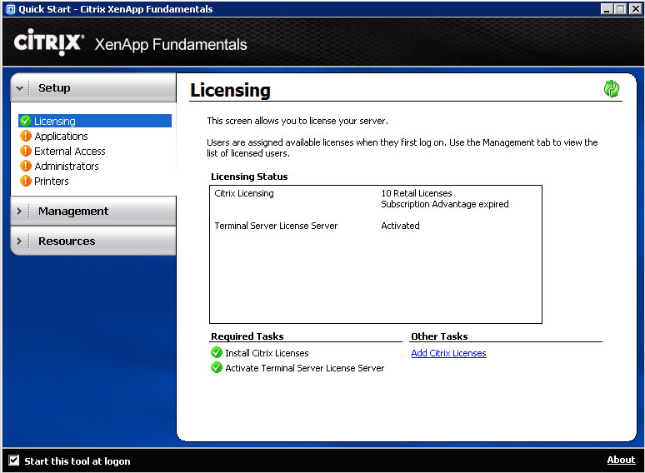Image resolution: width=645 pixels, height=473 pixels.
Task: Click the Licensing Status heading
Action: [249, 177]
